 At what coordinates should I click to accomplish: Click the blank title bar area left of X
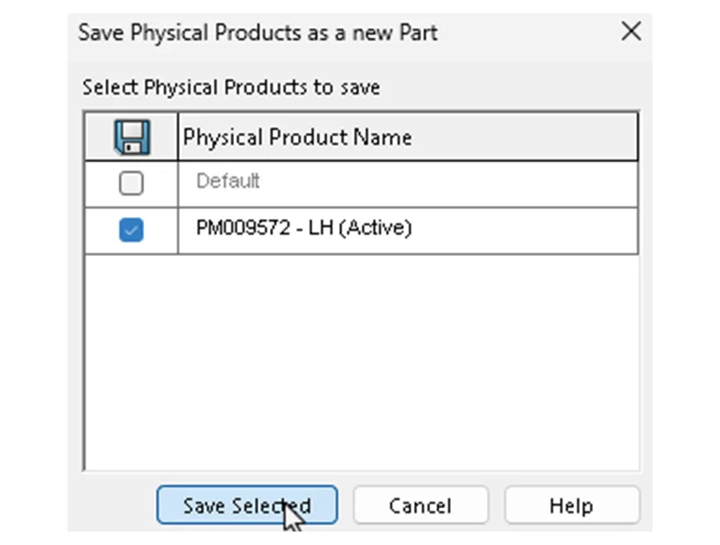[x=531, y=33]
